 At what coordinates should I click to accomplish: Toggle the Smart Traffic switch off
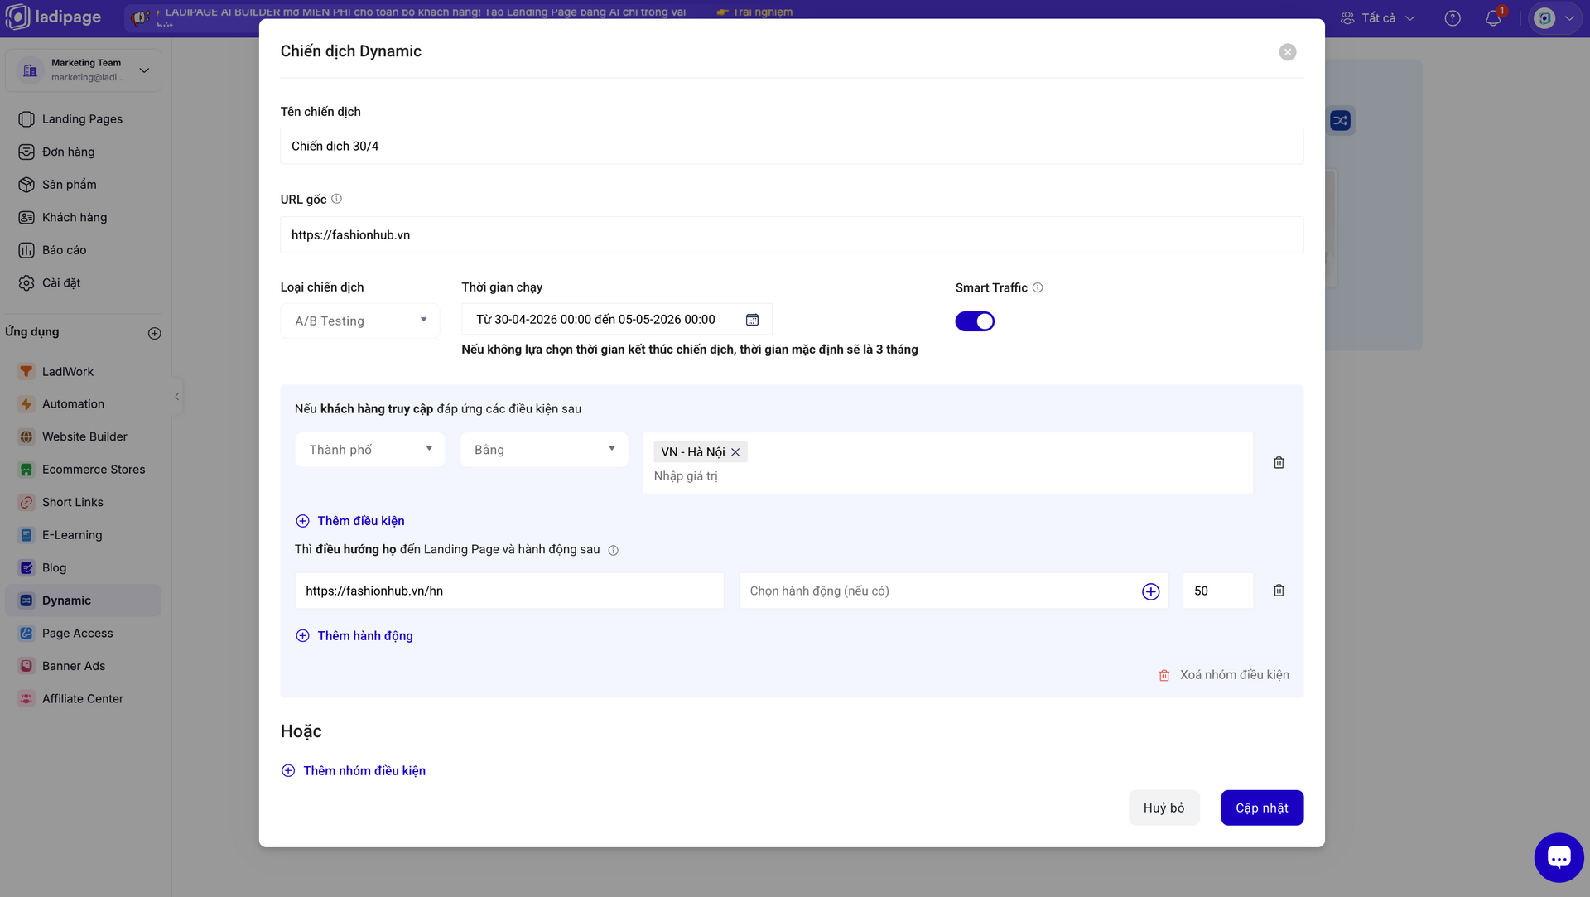tap(975, 321)
